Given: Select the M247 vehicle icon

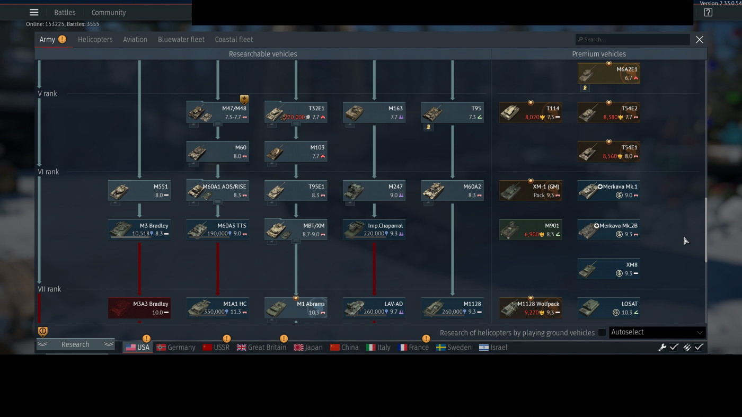Looking at the screenshot, I should pyautogui.click(x=355, y=191).
